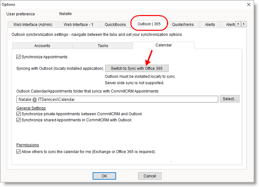Screen dimensions: 259x187
Task: Switch to Web Interface - 1 tab
Action: pos(79,25)
